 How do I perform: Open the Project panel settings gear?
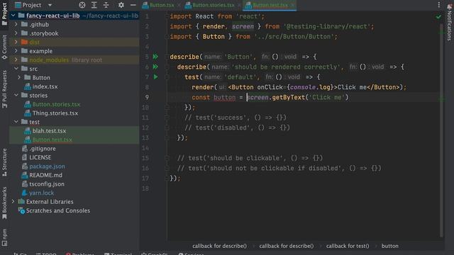click(121, 5)
